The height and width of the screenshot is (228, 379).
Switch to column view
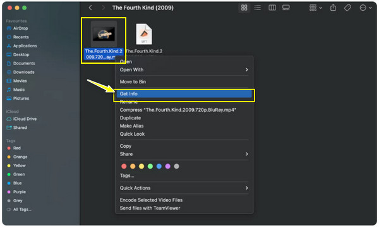pos(272,8)
